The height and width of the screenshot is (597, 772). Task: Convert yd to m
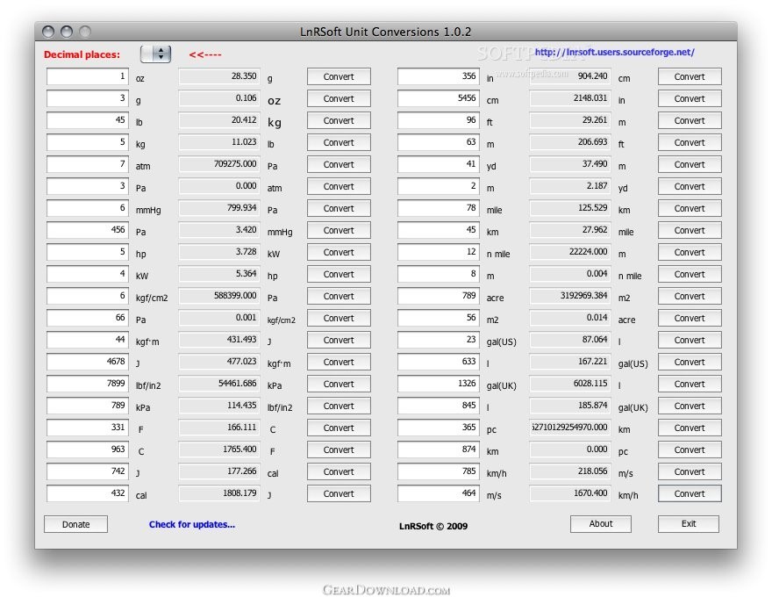coord(690,164)
